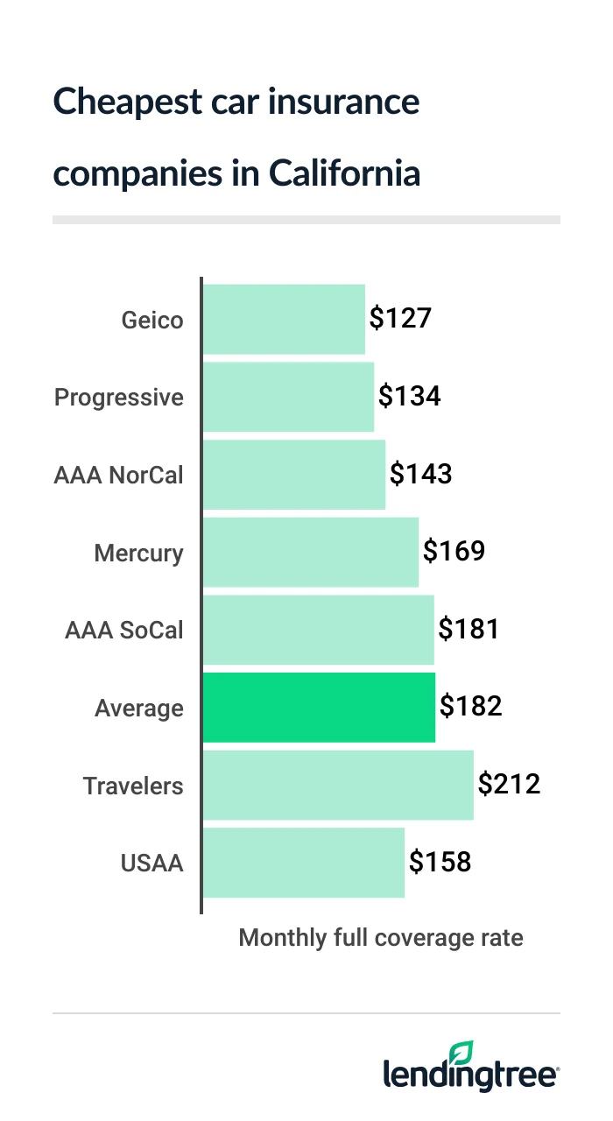The height and width of the screenshot is (1121, 613).
Task: Select the Geico bar
Action: [x=284, y=320]
